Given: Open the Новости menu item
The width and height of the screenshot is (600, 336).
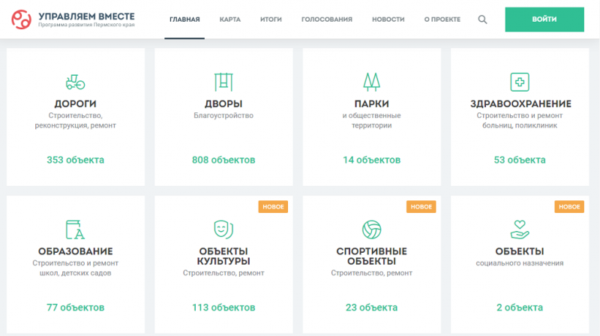Looking at the screenshot, I should point(388,19).
